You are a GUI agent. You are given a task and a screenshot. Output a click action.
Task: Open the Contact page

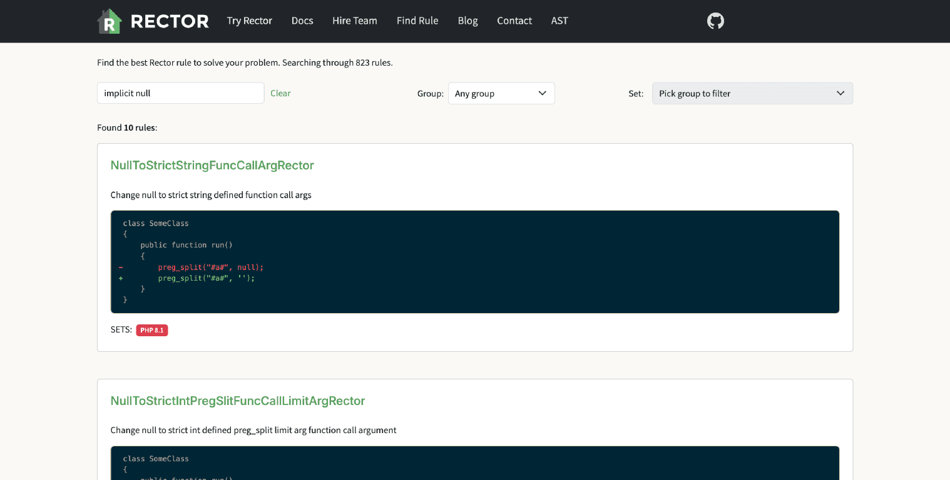click(514, 21)
